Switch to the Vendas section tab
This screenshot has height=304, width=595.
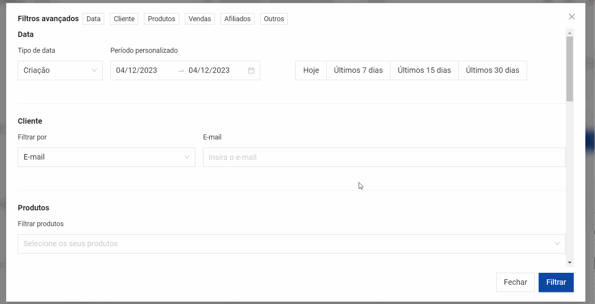[200, 19]
